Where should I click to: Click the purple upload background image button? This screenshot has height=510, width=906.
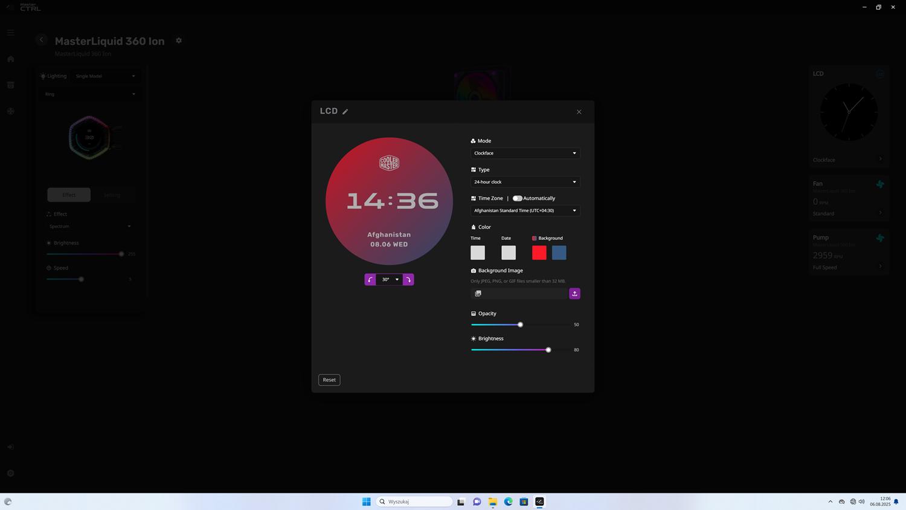[x=574, y=294]
